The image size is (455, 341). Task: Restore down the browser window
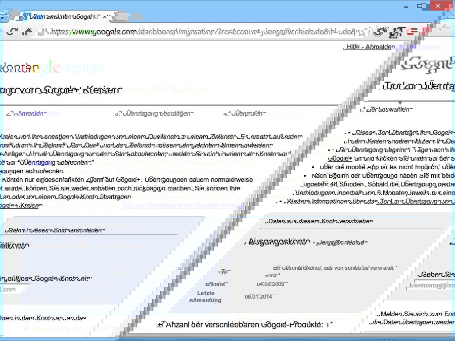coord(421,6)
